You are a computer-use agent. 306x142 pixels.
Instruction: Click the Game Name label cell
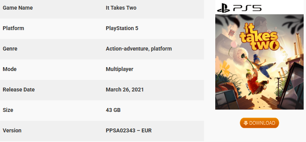pyautogui.click(x=18, y=8)
